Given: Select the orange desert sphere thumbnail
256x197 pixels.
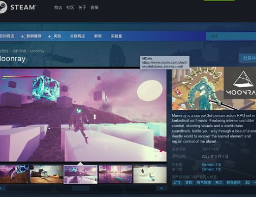Looking at the screenshot, I should [x=46, y=174].
